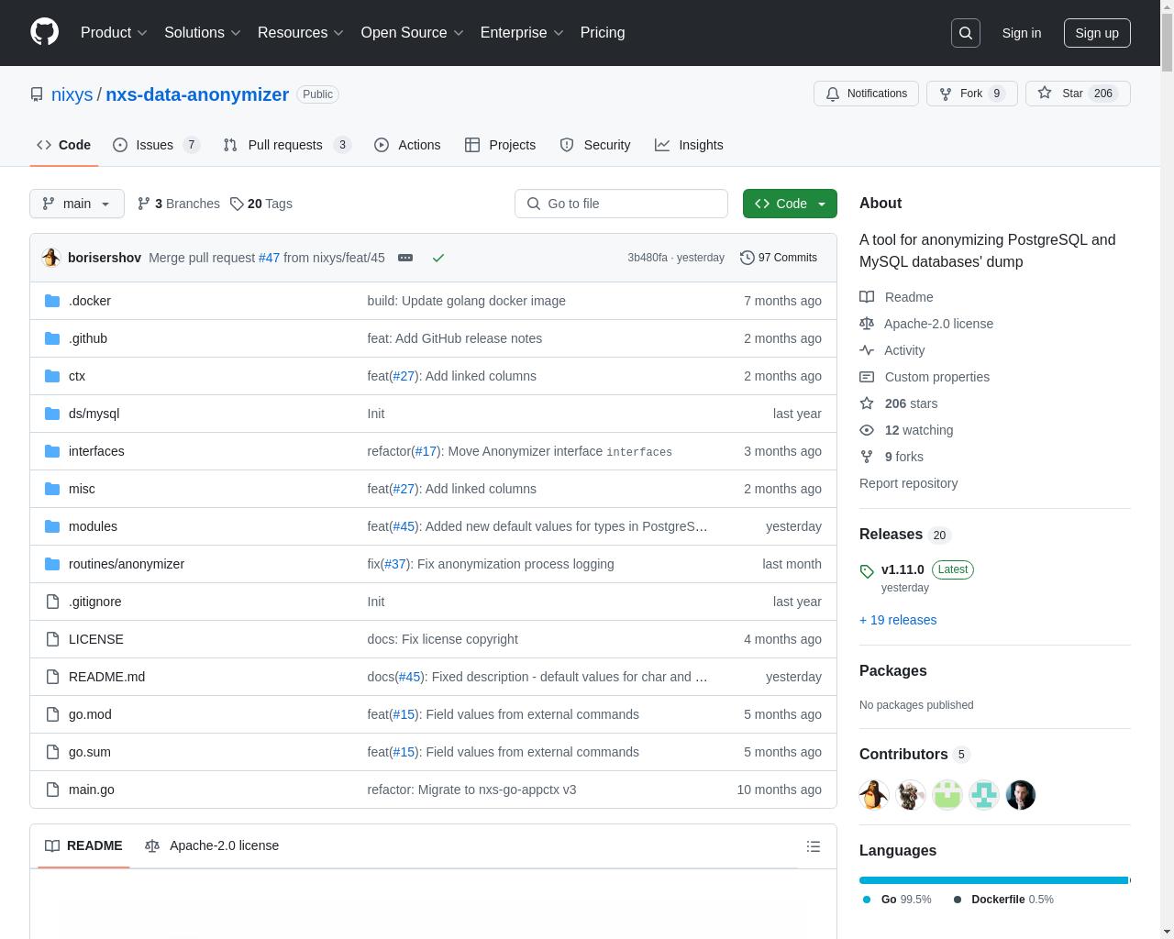Click Dockerfile 0.5% language entry
The width and height of the screenshot is (1174, 939).
(x=1003, y=900)
